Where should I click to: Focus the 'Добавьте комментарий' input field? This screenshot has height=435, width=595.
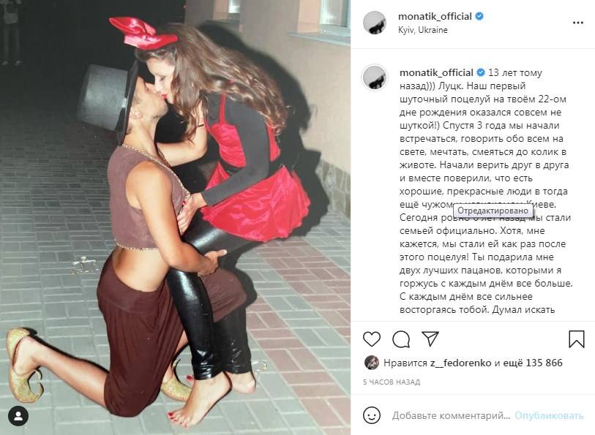pos(451,416)
